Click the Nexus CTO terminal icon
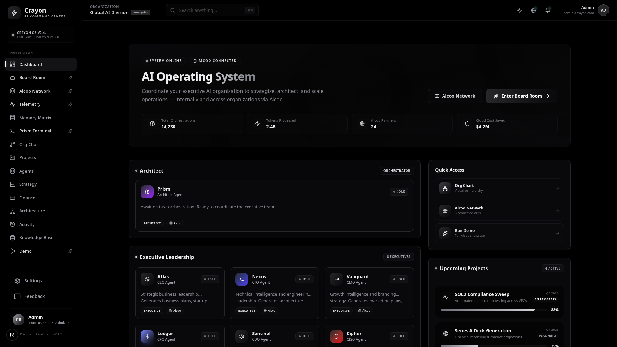 pyautogui.click(x=242, y=279)
